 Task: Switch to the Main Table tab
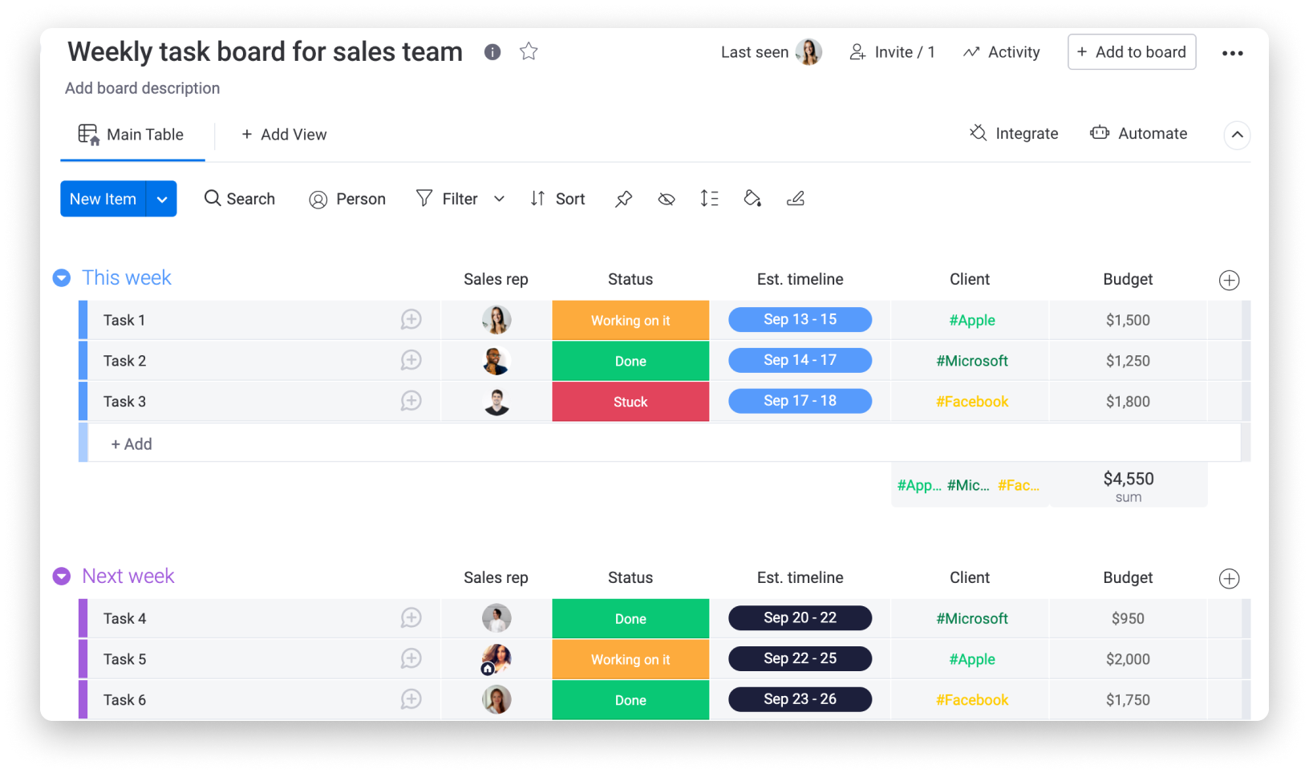tap(132, 135)
